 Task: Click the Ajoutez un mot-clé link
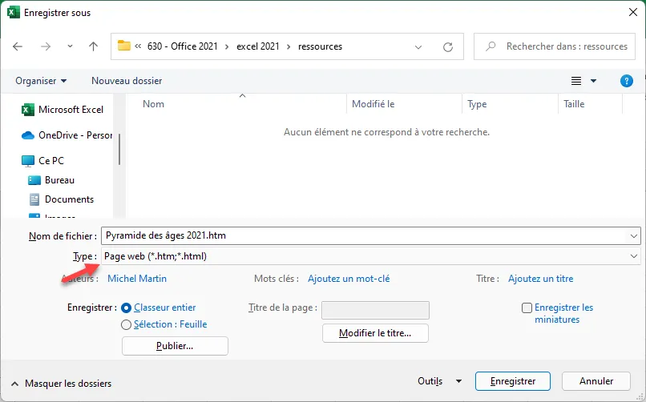349,279
